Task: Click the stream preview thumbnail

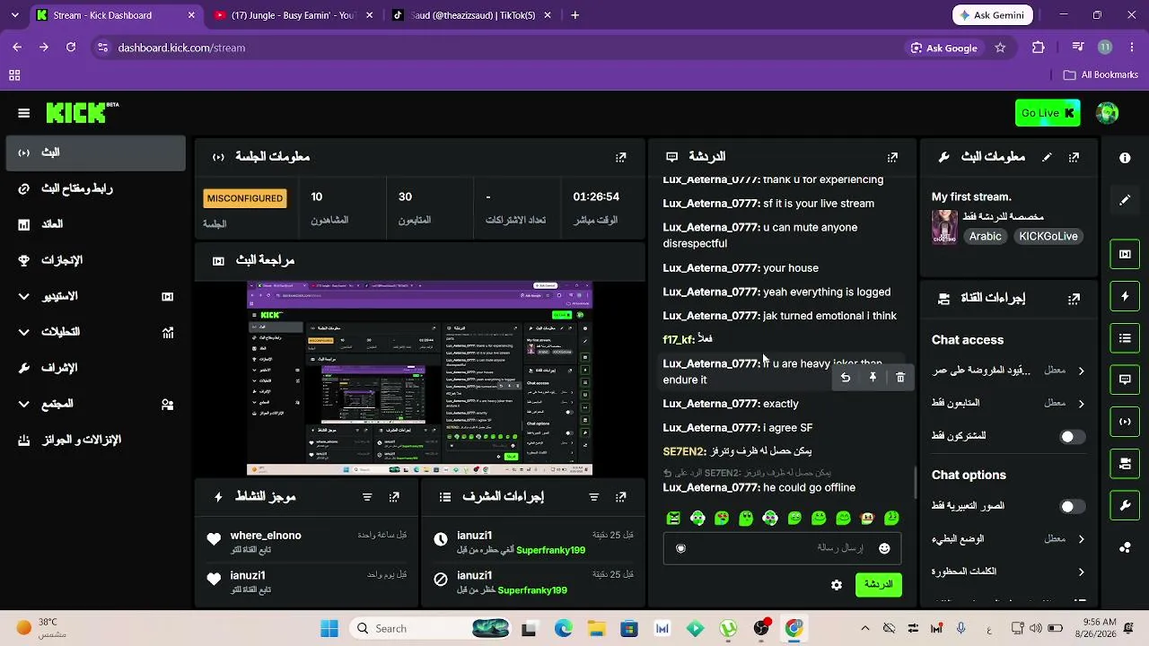Action: click(x=419, y=379)
